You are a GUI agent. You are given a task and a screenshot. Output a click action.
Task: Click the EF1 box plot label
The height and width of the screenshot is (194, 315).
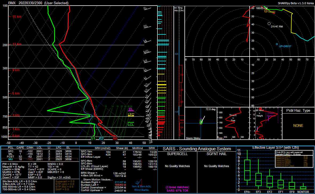pyautogui.click(x=281, y=192)
